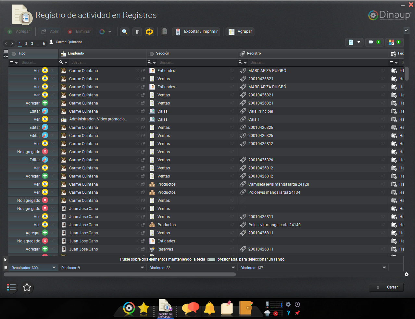Viewport: 415px width, 319px height.
Task: Expand the Resultados: 300 dropdown
Action: pyautogui.click(x=54, y=267)
